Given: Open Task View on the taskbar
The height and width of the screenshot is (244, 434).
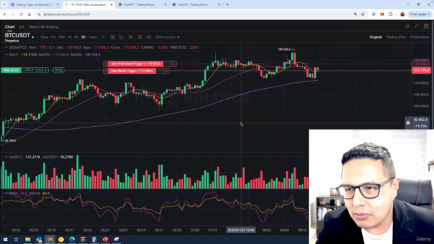Looking at the screenshot, I should coord(16,239).
